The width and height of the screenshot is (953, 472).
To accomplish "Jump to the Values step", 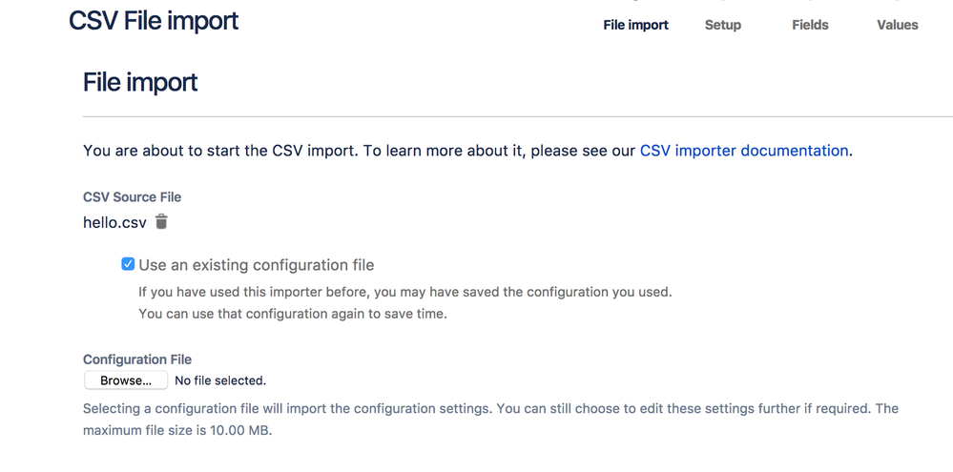I will 897,25.
